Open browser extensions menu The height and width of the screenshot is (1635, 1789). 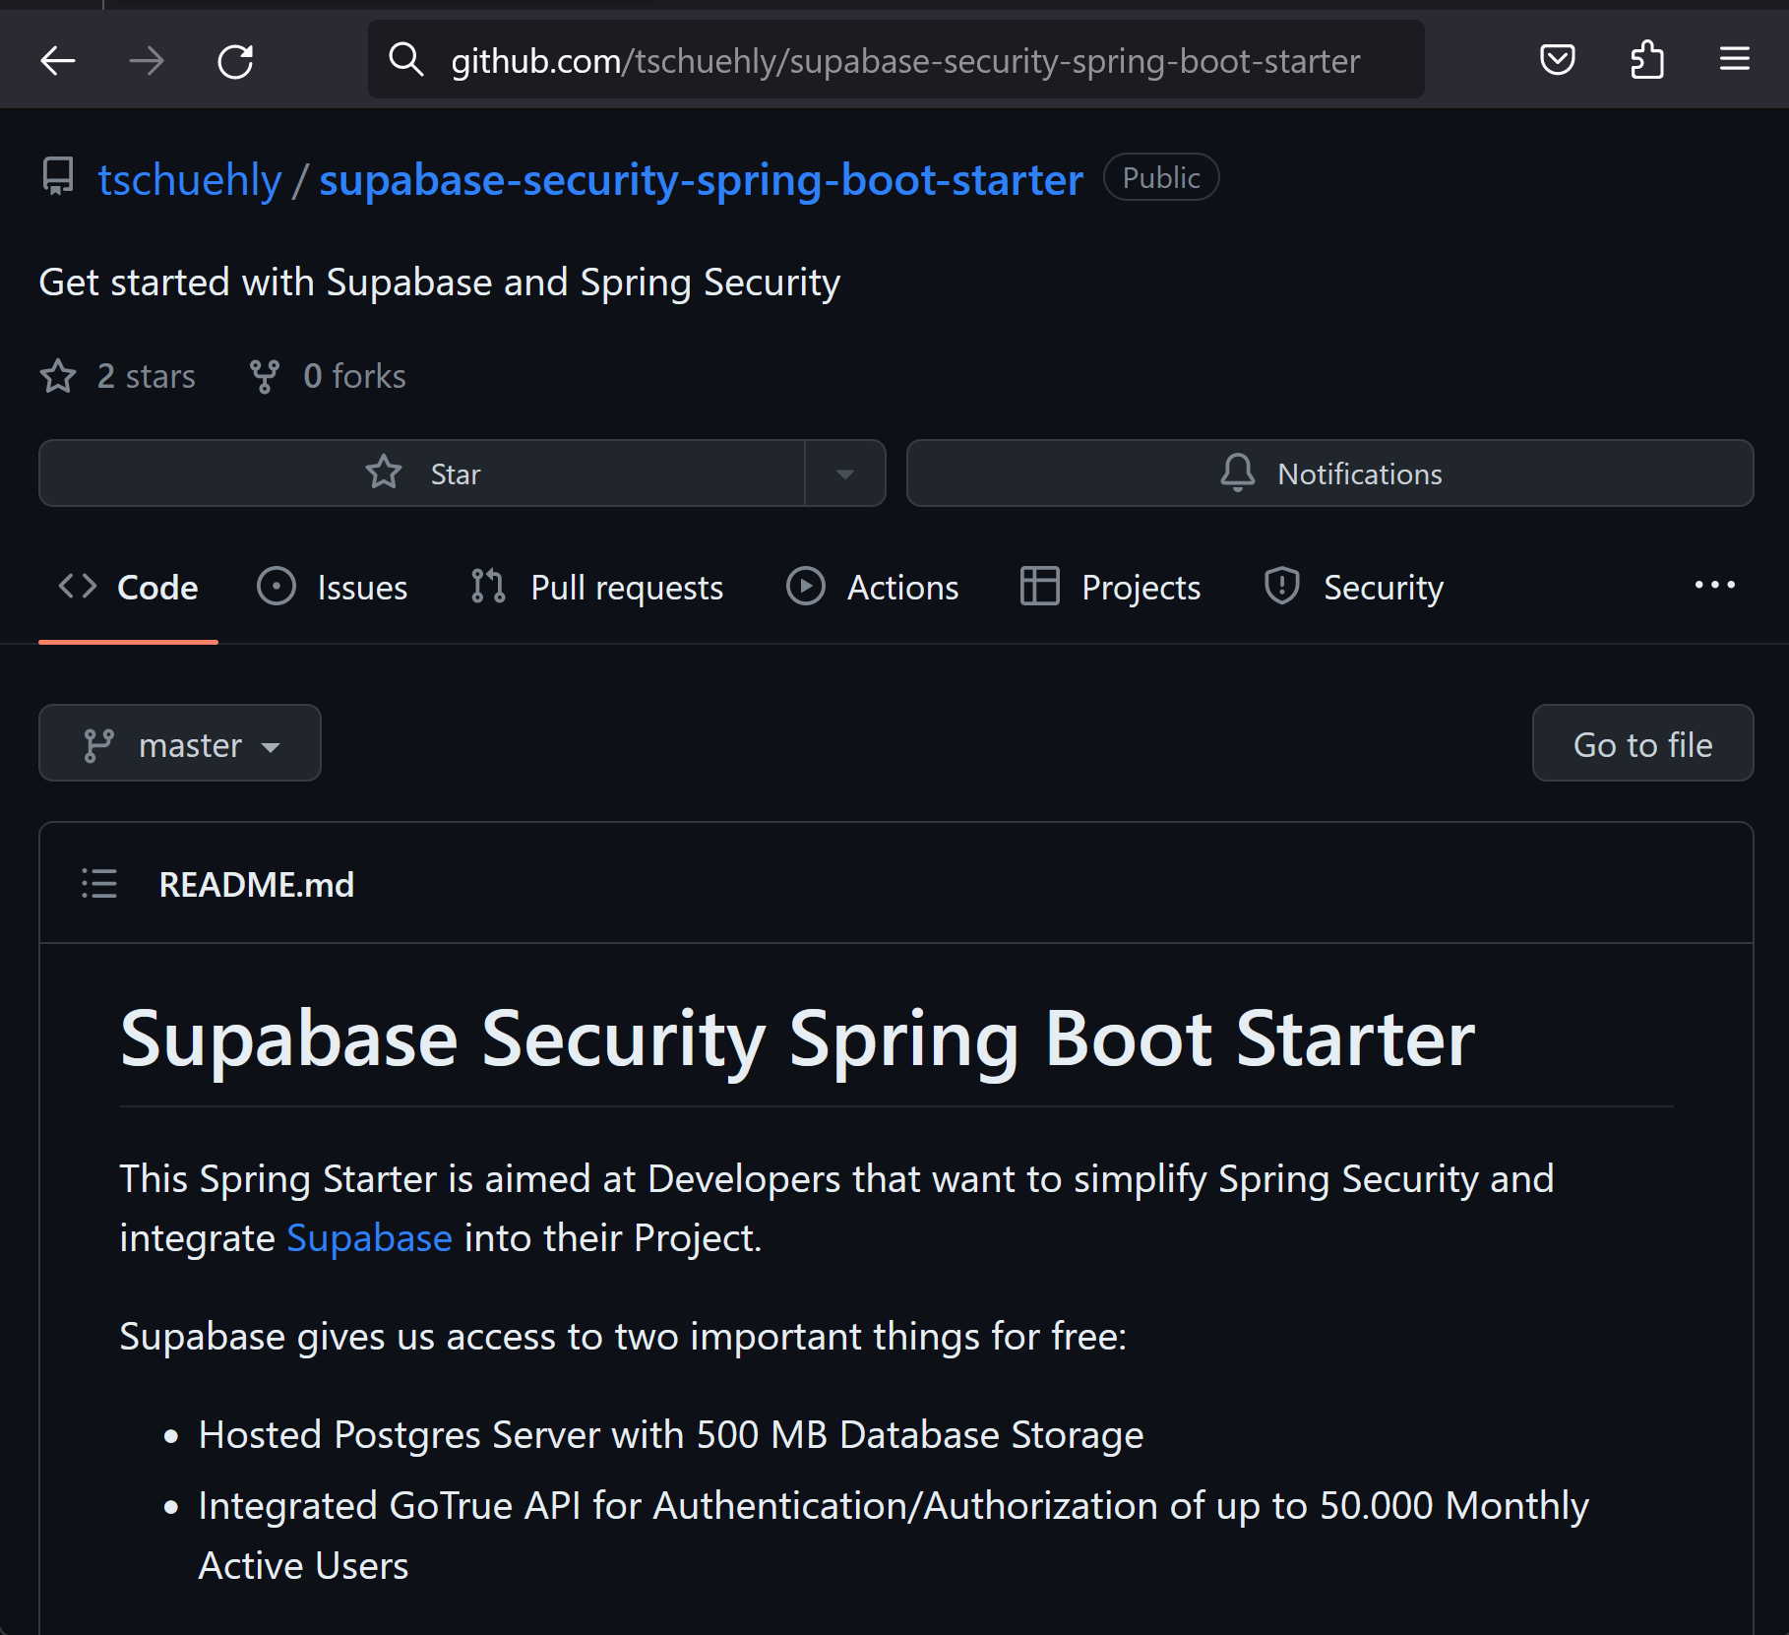pos(1646,60)
